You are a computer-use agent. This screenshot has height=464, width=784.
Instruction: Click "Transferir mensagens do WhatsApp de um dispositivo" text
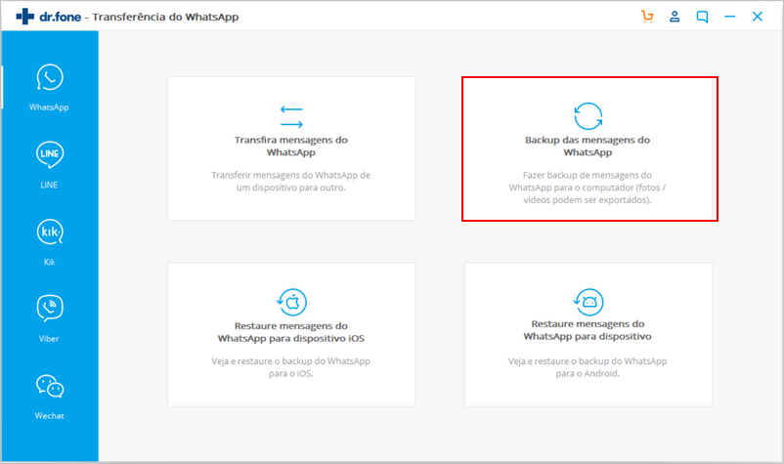pyautogui.click(x=291, y=182)
